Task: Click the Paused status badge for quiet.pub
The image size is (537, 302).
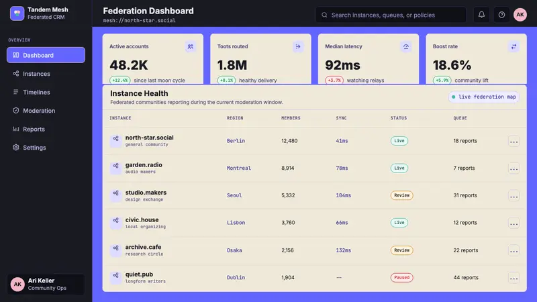Action: click(401, 277)
